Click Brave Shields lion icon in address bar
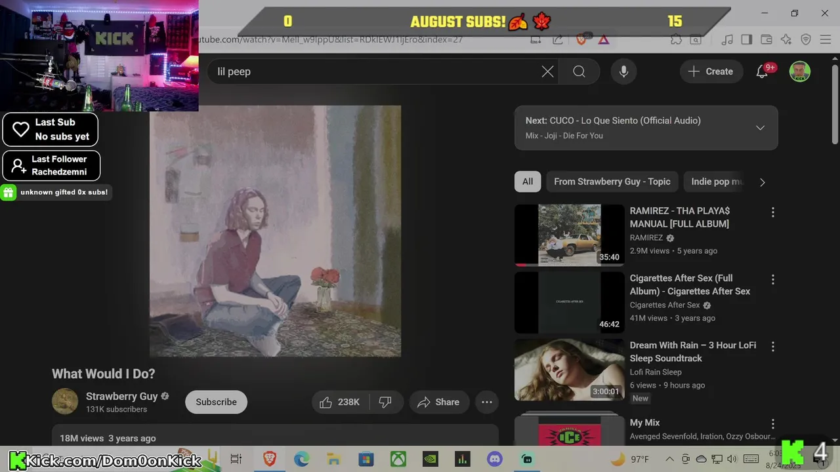Screen dimensions: 840x472 point(581,39)
